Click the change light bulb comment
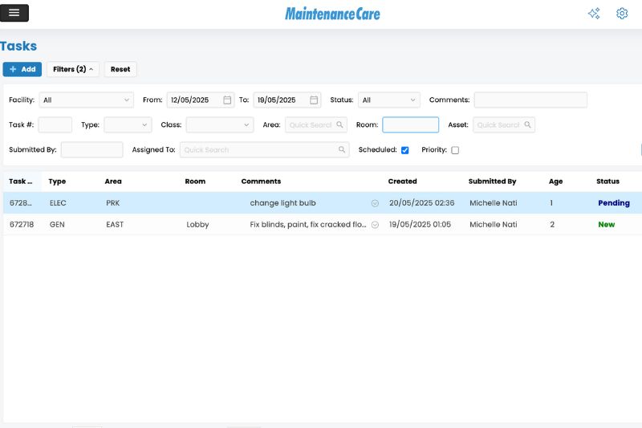This screenshot has height=428, width=642. [283, 203]
